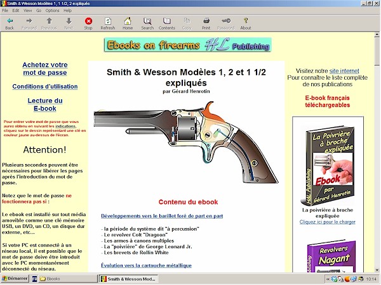Click the 'indications' link in red text
The image size is (381, 285).
click(65, 126)
